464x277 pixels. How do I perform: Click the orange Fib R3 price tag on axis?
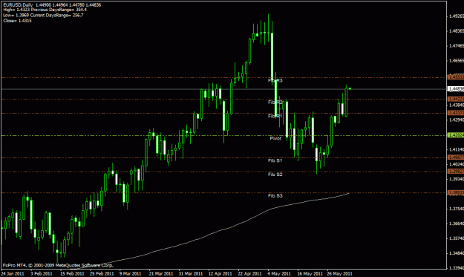(x=456, y=77)
